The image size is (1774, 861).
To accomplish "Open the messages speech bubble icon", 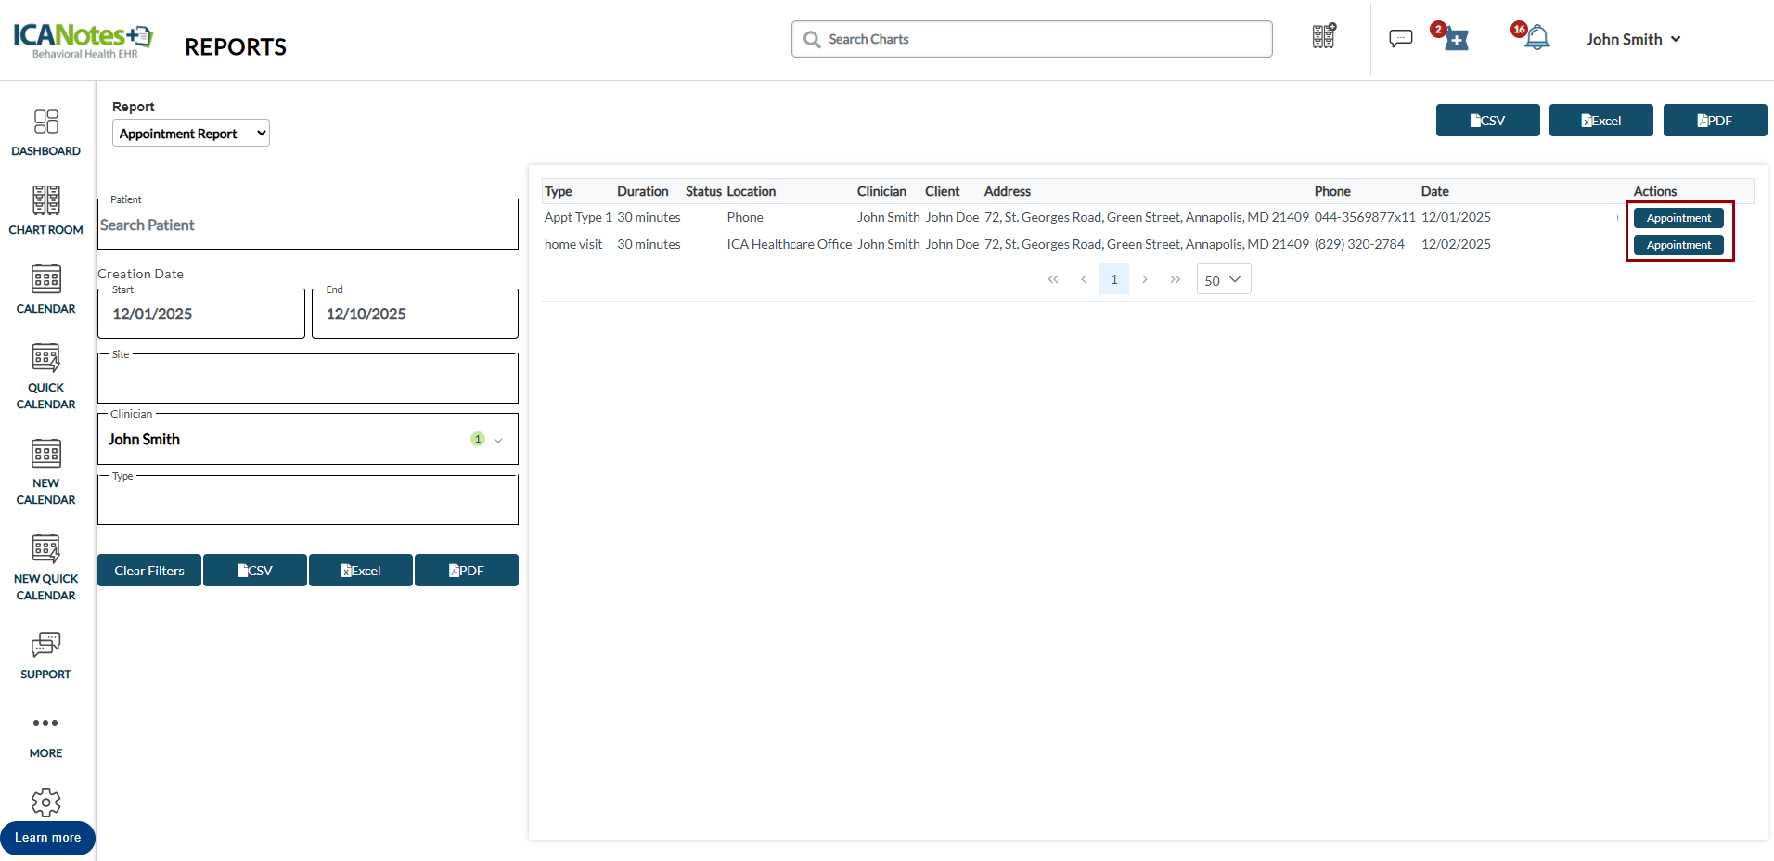I will click(1400, 38).
